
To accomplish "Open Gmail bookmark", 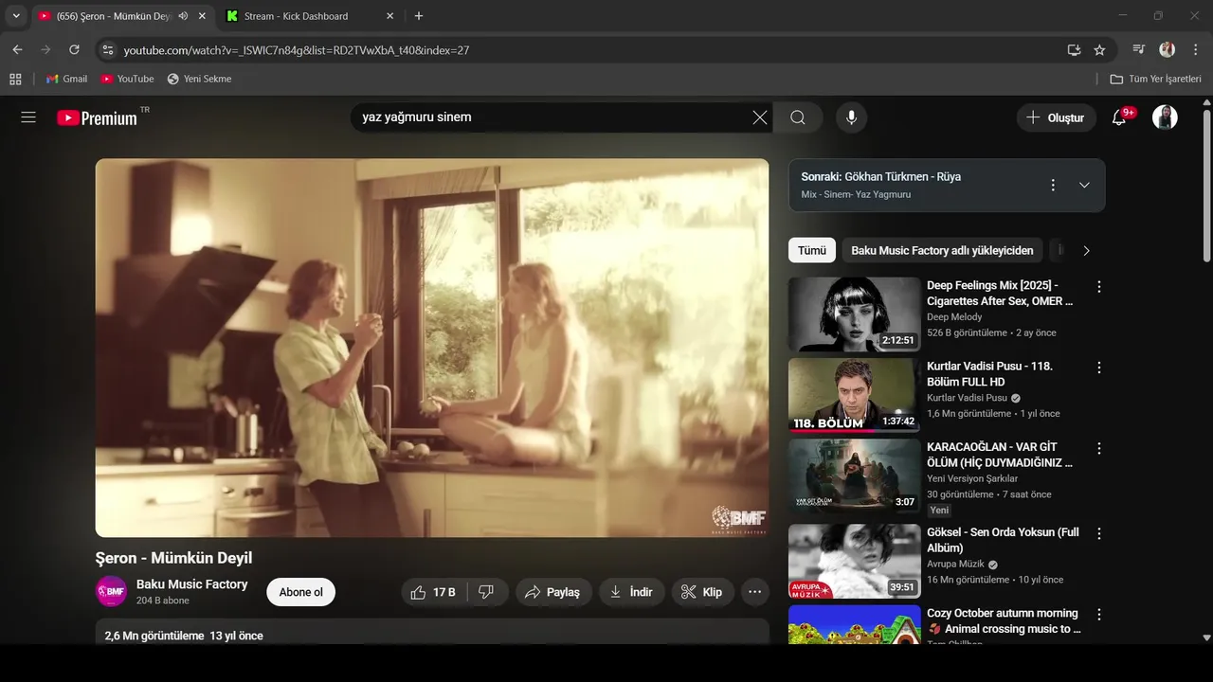I will [66, 79].
